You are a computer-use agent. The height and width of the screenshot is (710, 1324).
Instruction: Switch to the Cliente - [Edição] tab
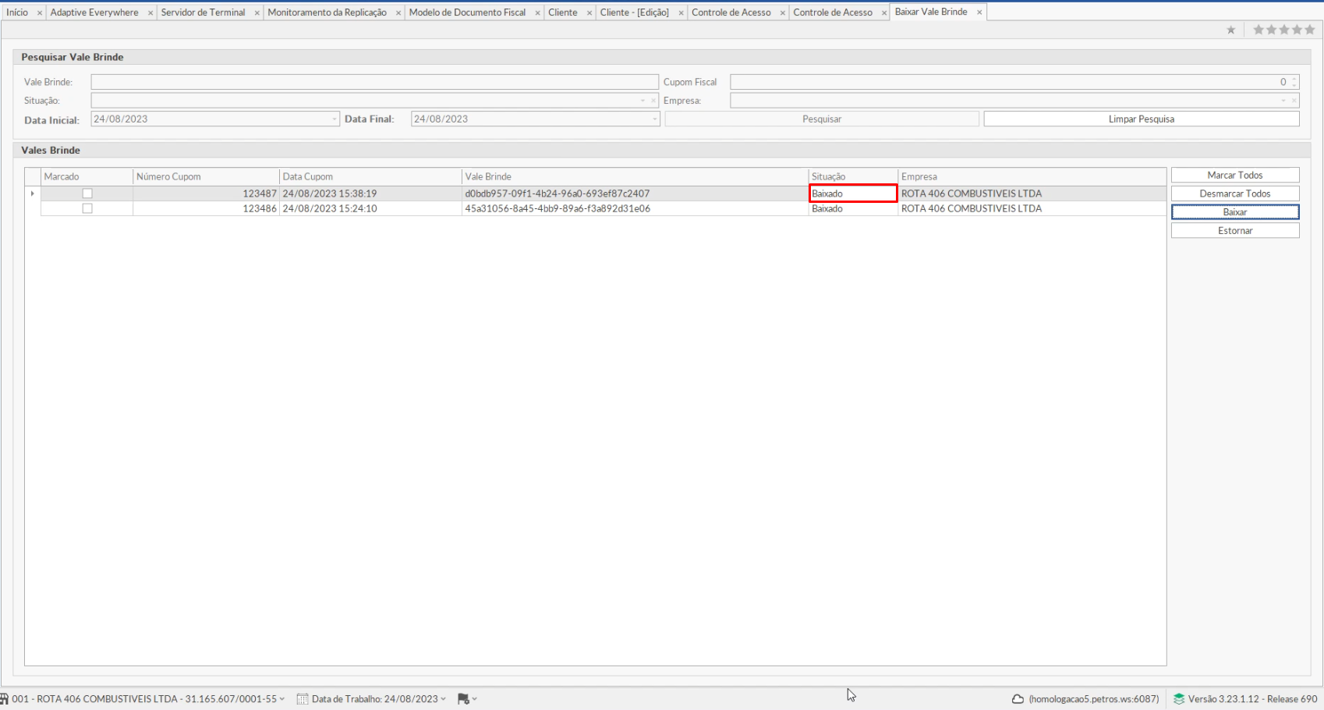coord(634,12)
